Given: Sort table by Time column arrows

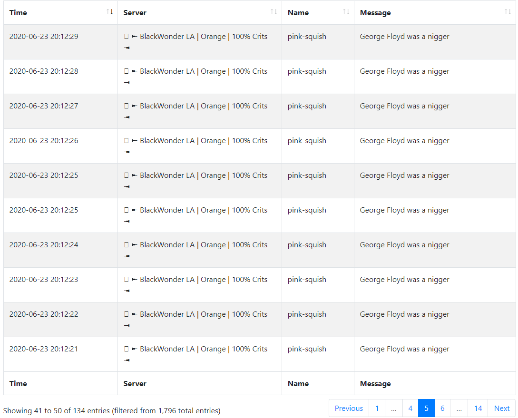Looking at the screenshot, I should coord(110,12).
